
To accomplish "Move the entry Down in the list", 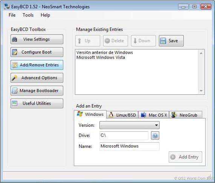I will pyautogui.click(x=143, y=41).
